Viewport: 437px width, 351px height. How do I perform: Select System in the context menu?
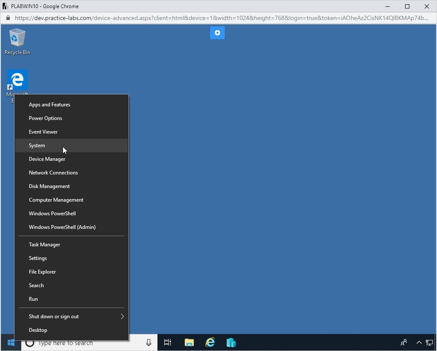click(x=71, y=146)
